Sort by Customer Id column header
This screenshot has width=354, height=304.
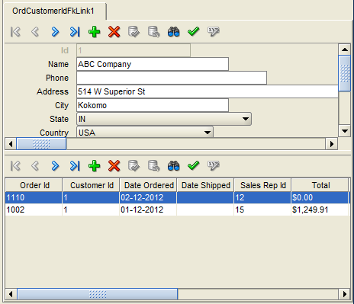pos(91,185)
